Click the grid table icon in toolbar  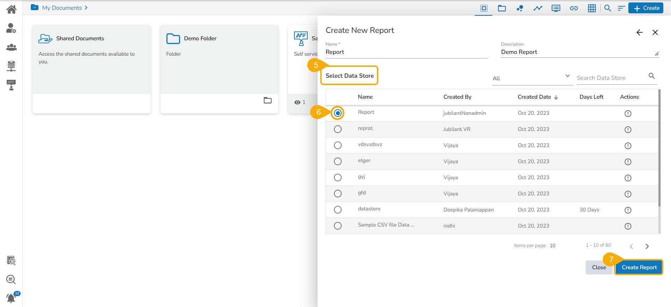click(x=592, y=8)
